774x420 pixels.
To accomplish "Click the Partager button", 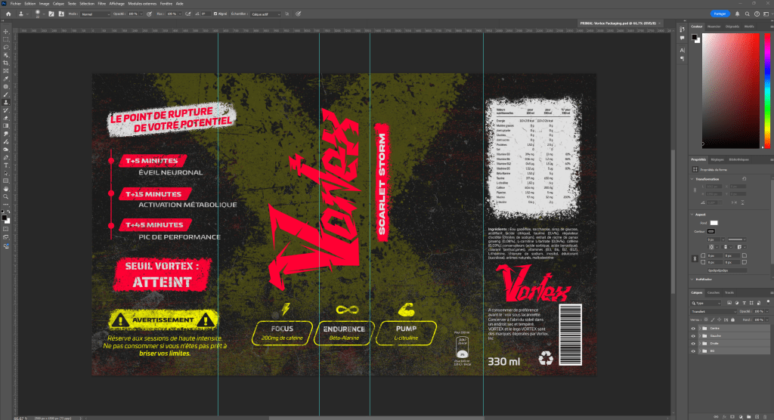I will [721, 14].
